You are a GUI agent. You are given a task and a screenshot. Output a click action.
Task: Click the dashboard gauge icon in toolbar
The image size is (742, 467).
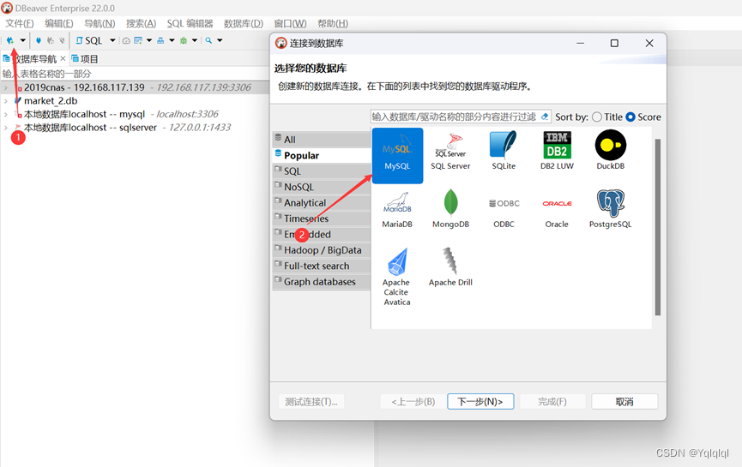(x=126, y=40)
